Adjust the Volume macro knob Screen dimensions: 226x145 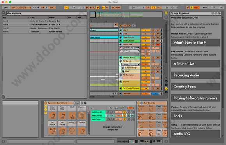pos(82,130)
